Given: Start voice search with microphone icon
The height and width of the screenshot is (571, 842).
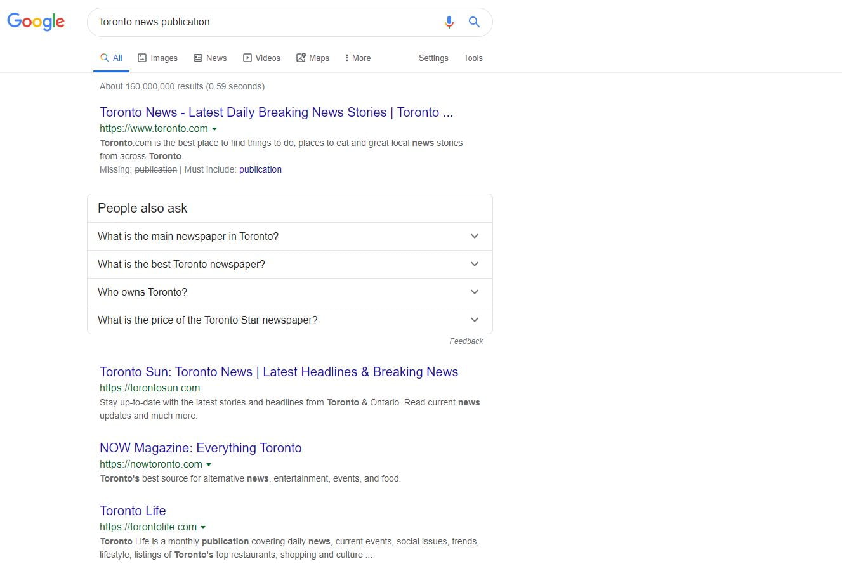Looking at the screenshot, I should pyautogui.click(x=449, y=22).
